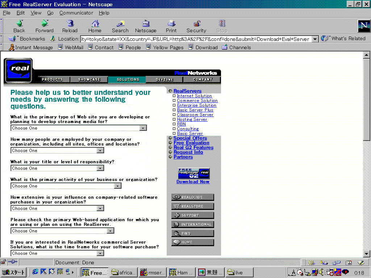Click the Real logo image
Screen dimensions: 371x278
click(x=18, y=71)
